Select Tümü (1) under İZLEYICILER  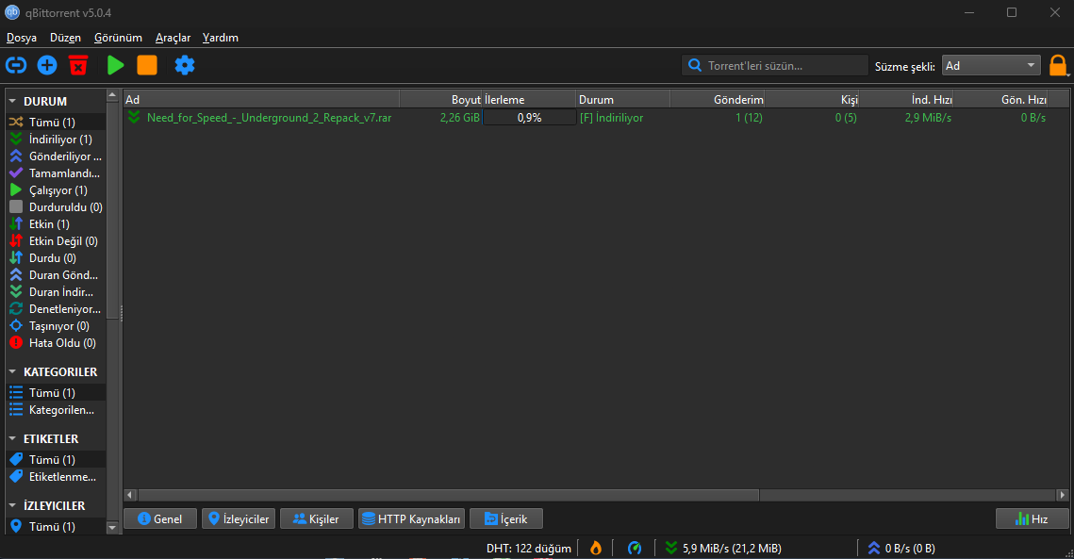pyautogui.click(x=57, y=527)
